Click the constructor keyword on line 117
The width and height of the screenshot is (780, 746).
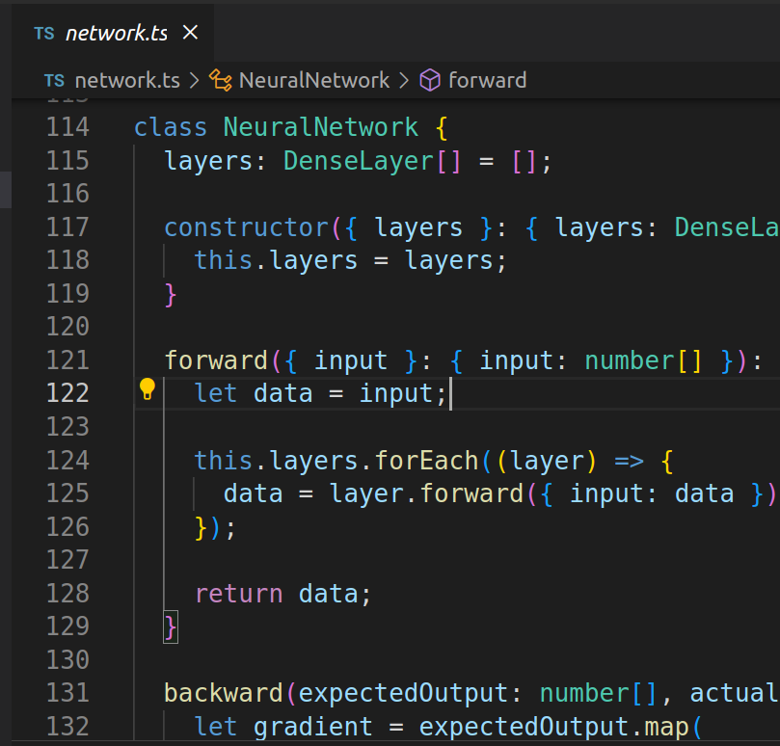(247, 227)
